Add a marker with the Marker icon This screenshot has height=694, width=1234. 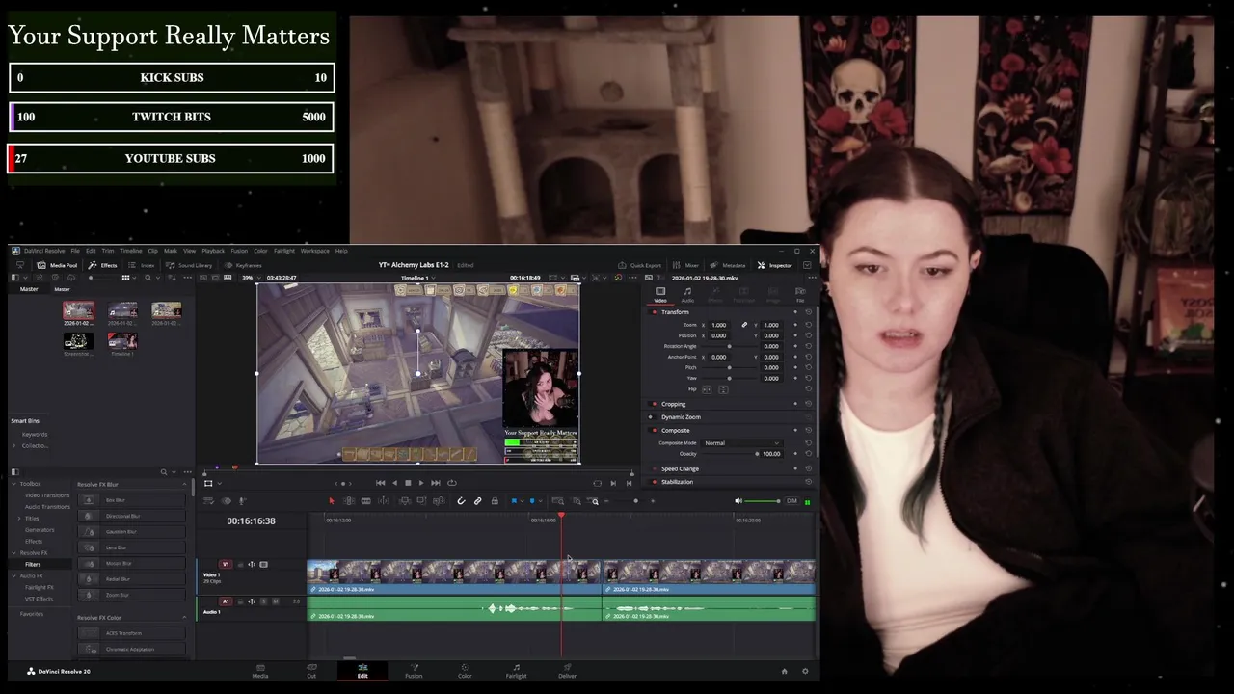pyautogui.click(x=532, y=501)
